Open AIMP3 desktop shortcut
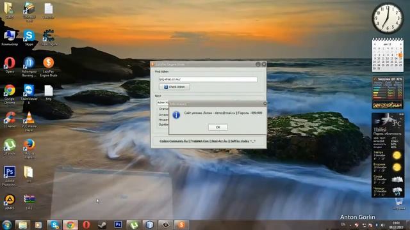 [x=10, y=202]
